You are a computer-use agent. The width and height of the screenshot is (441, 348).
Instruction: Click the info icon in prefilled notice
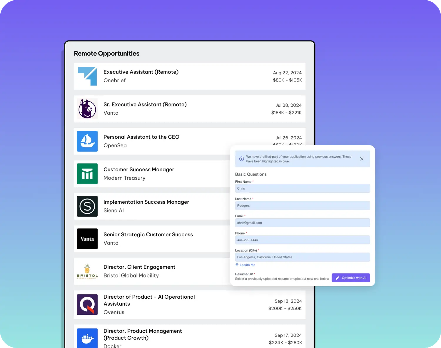tap(241, 159)
